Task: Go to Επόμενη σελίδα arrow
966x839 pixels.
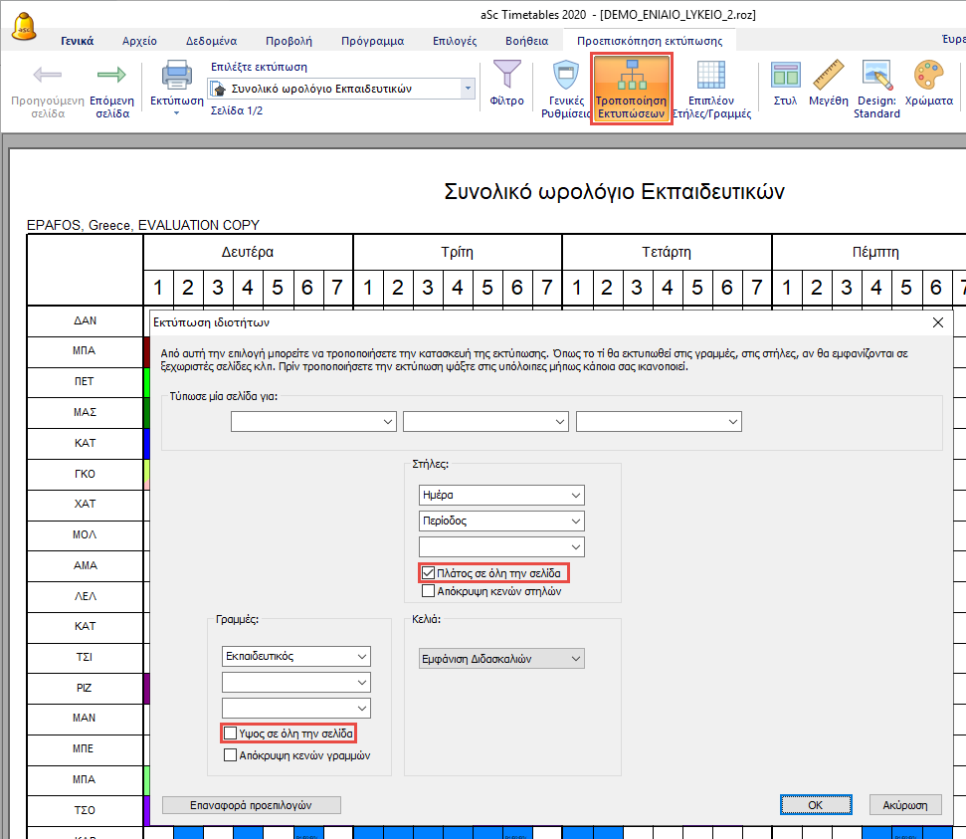Action: (x=112, y=77)
